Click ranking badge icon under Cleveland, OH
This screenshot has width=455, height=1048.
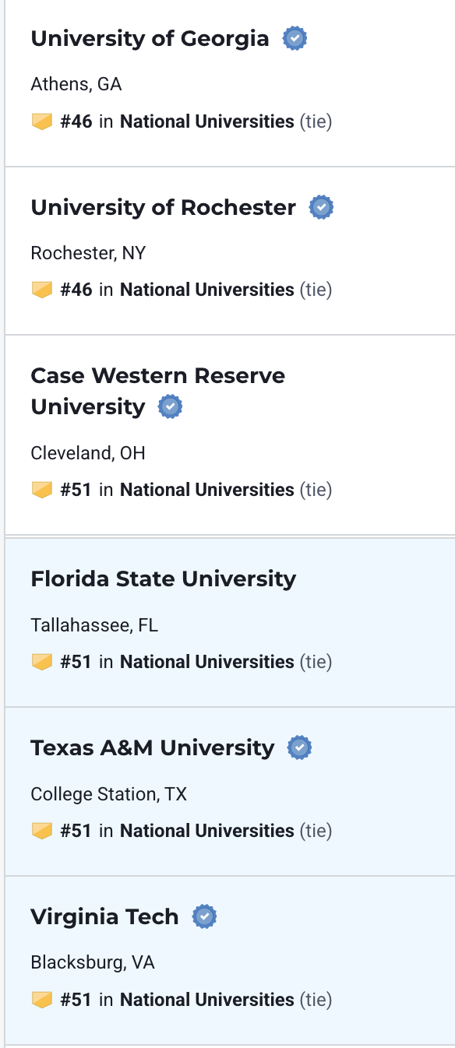[42, 490]
